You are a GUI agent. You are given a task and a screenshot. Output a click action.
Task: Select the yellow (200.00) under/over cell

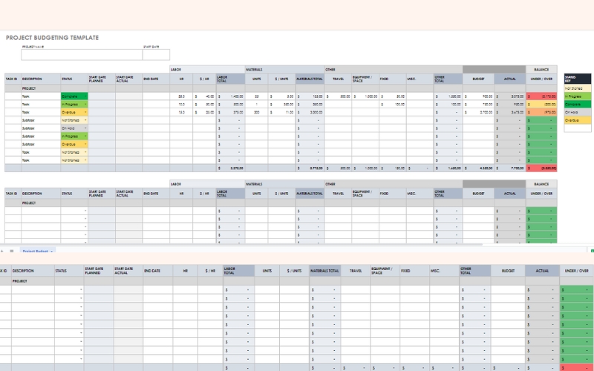tap(541, 105)
